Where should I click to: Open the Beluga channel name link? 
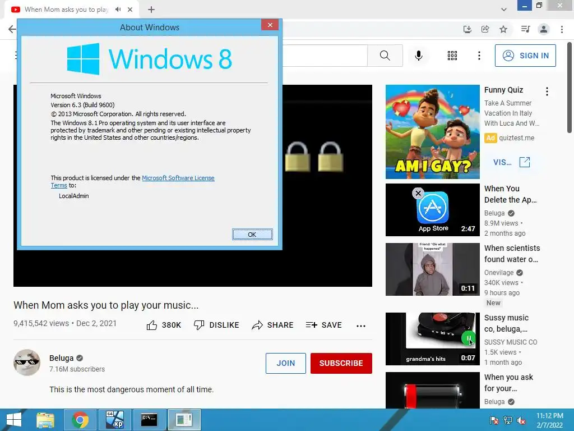(x=62, y=358)
